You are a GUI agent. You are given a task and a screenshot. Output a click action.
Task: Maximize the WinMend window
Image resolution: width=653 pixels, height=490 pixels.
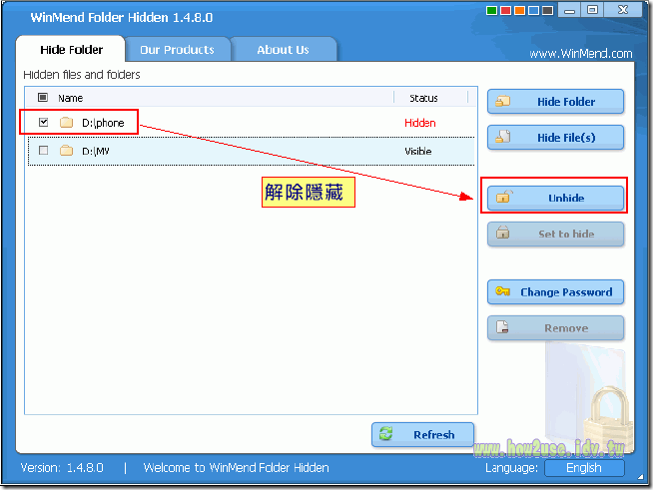tap(592, 10)
